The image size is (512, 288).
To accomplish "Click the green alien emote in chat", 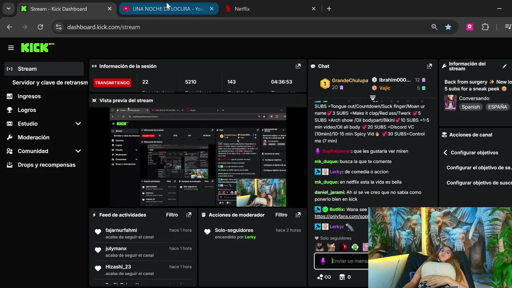I will [x=355, y=247].
